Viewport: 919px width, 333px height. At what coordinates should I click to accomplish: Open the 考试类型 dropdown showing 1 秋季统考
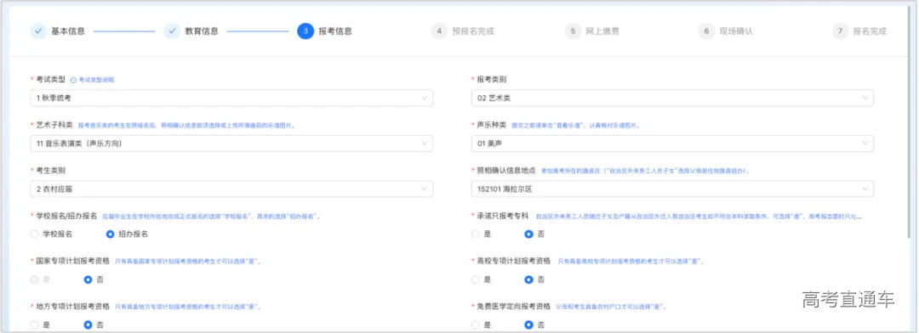coord(231,98)
